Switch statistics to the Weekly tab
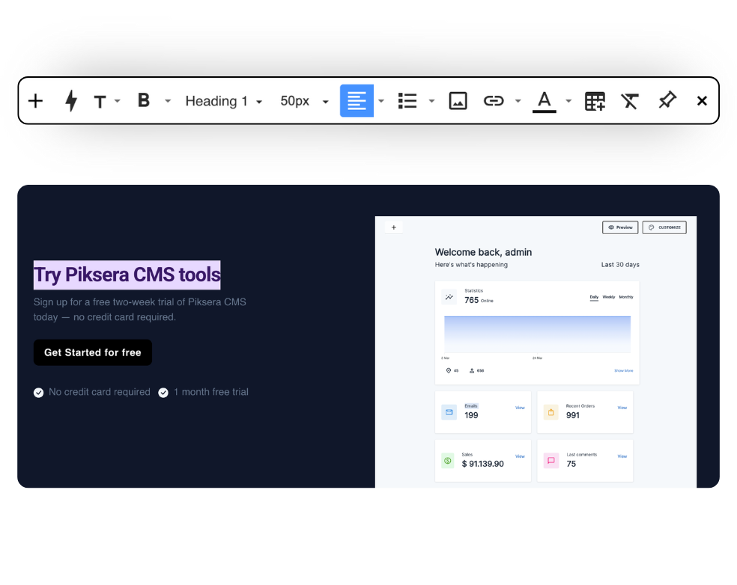The height and width of the screenshot is (585, 737). (x=609, y=297)
